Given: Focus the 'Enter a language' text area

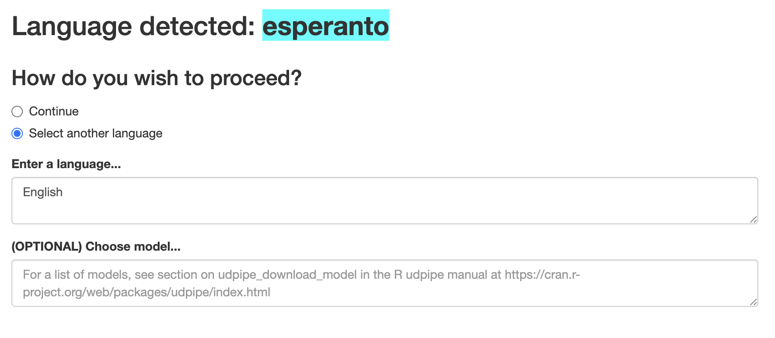Looking at the screenshot, I should (384, 206).
